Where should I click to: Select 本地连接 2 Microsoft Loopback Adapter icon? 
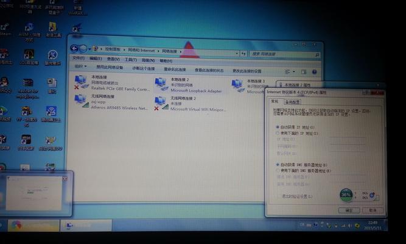[x=161, y=84]
